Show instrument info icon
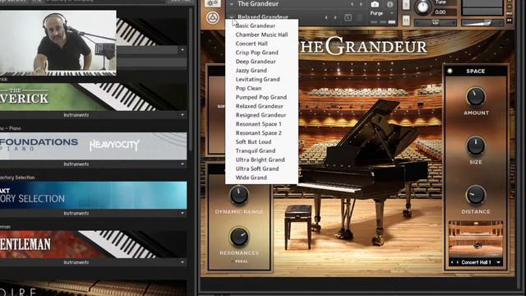 (x=390, y=4)
